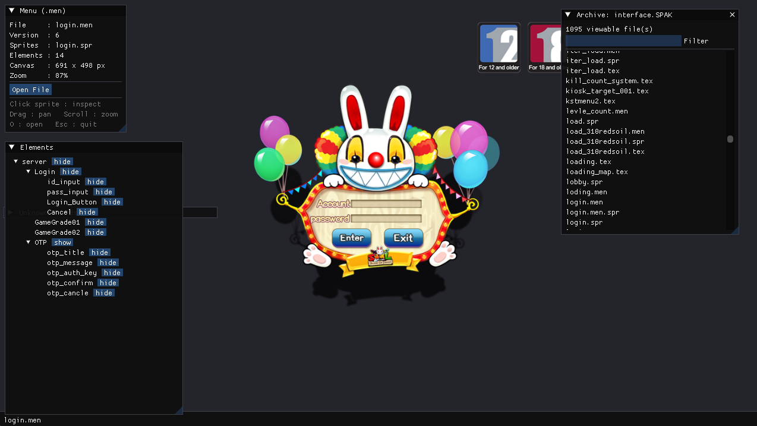Hide the Cancel element
This screenshot has height=426, width=757.
(87, 212)
